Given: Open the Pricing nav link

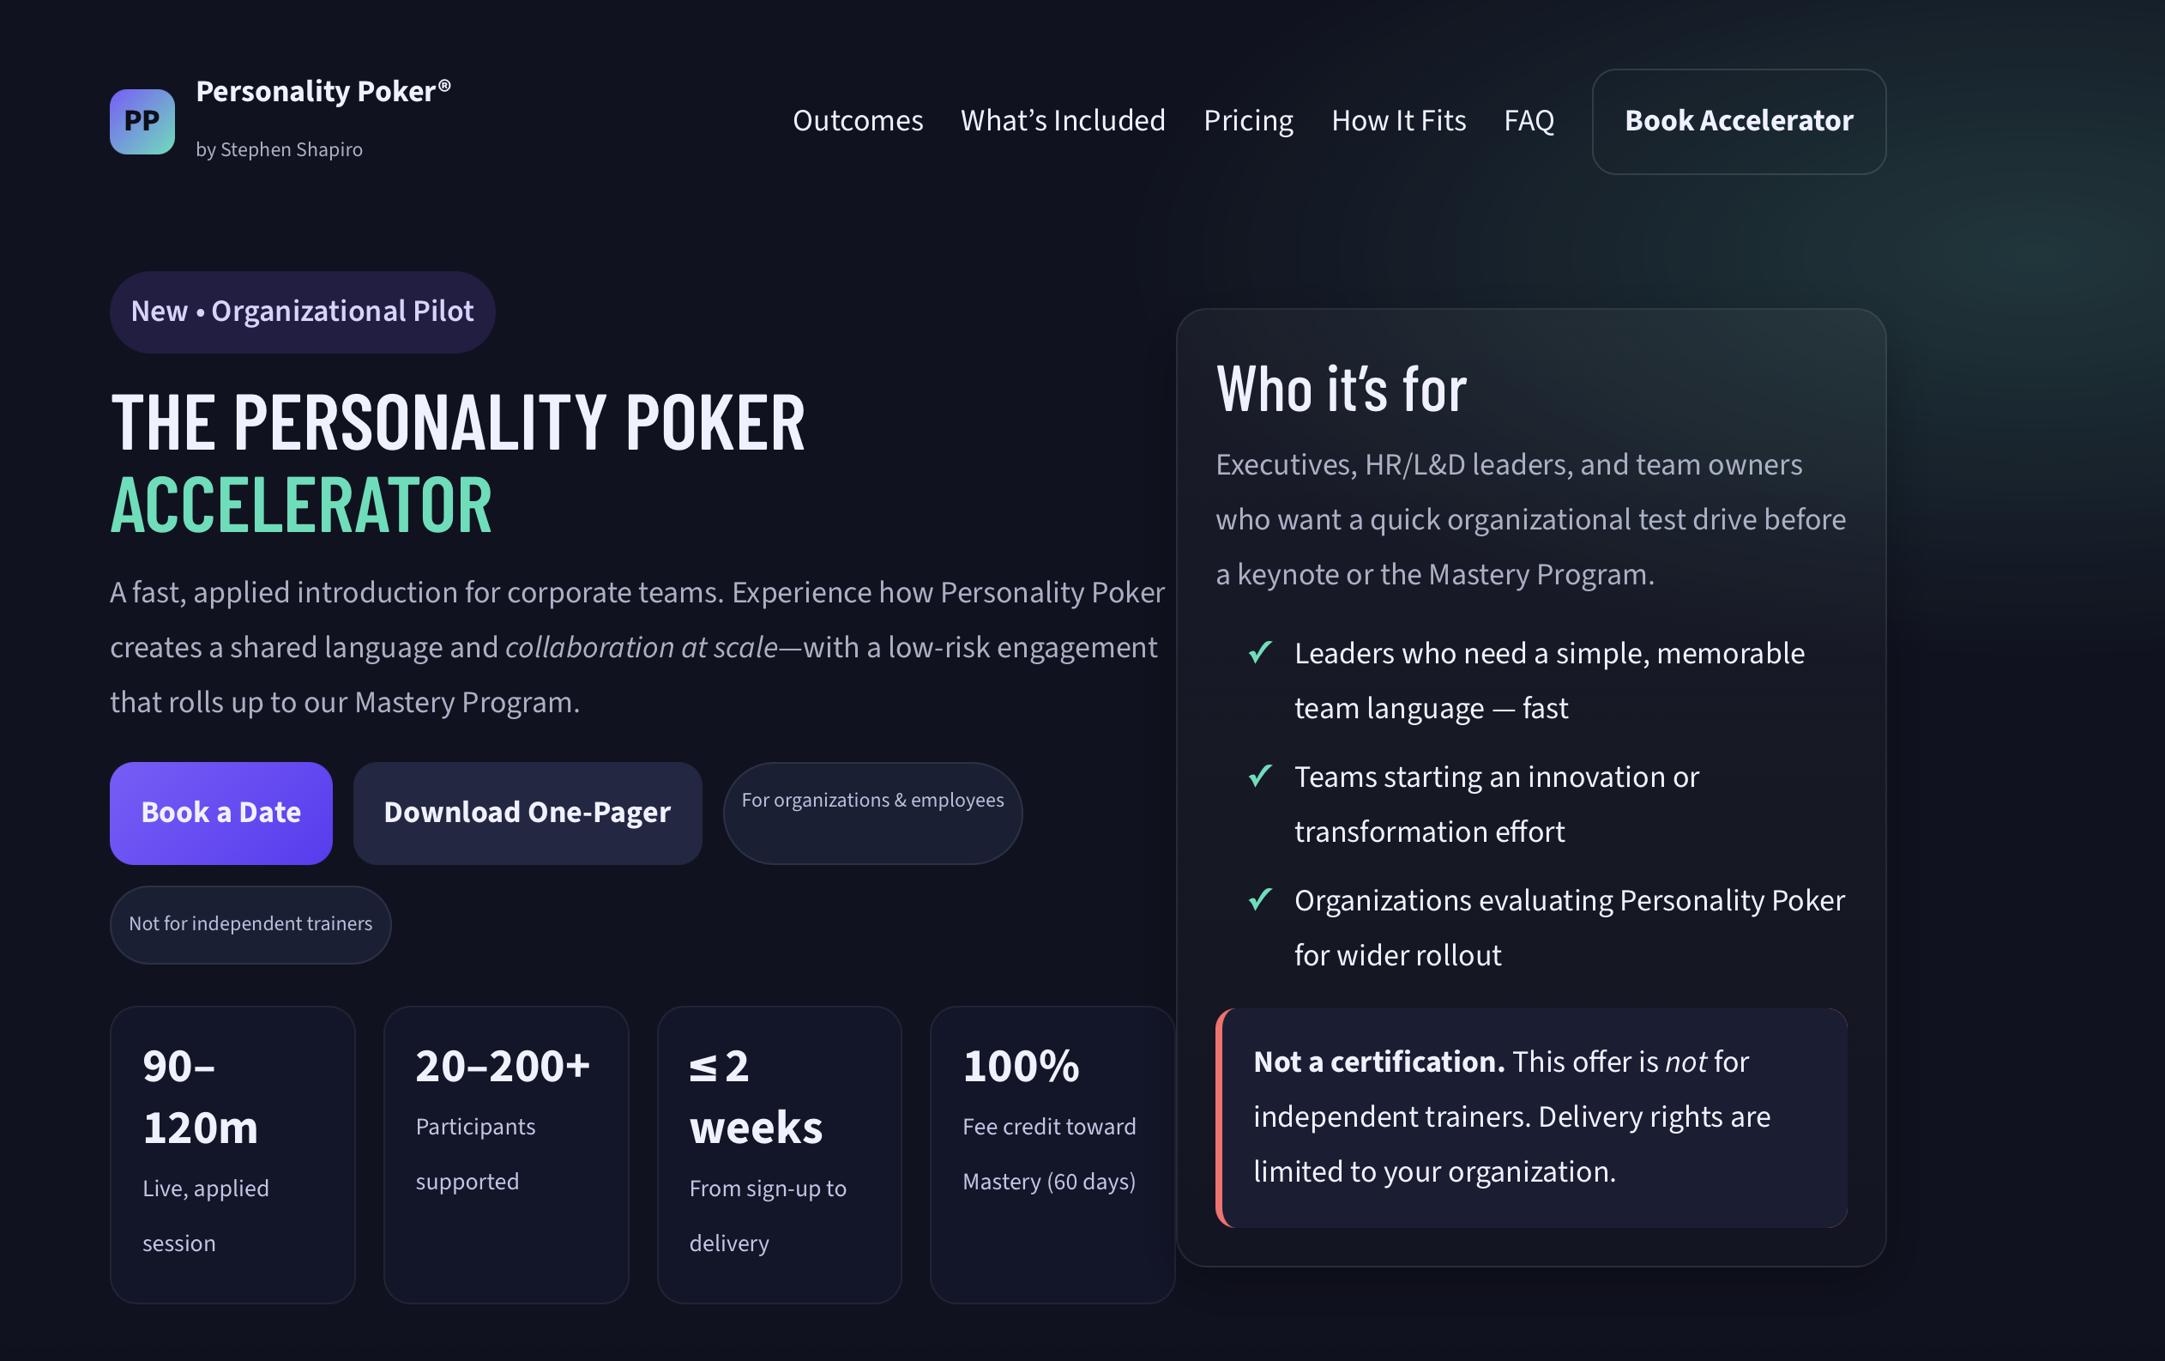Looking at the screenshot, I should [x=1248, y=120].
